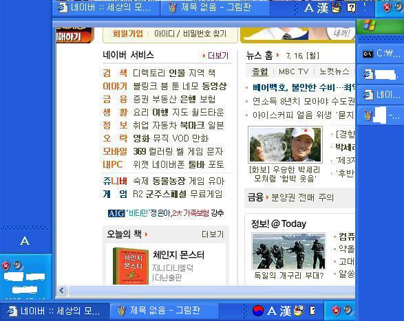
Task: Click the red security shield in left vertical taskbar
Action: (x=6, y=266)
